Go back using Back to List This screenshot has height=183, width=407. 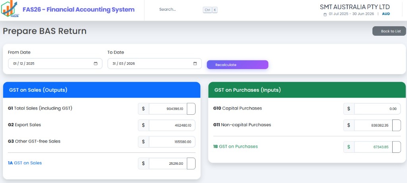coord(389,31)
